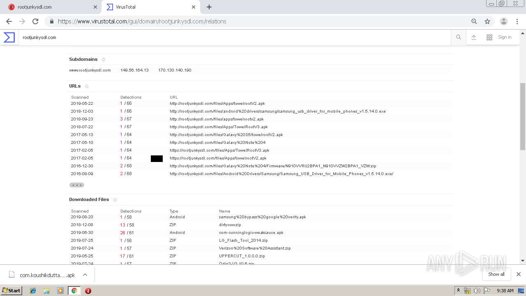This screenshot has height=296, width=526.
Task: Open Chrome's three-dot menu
Action: point(517,21)
